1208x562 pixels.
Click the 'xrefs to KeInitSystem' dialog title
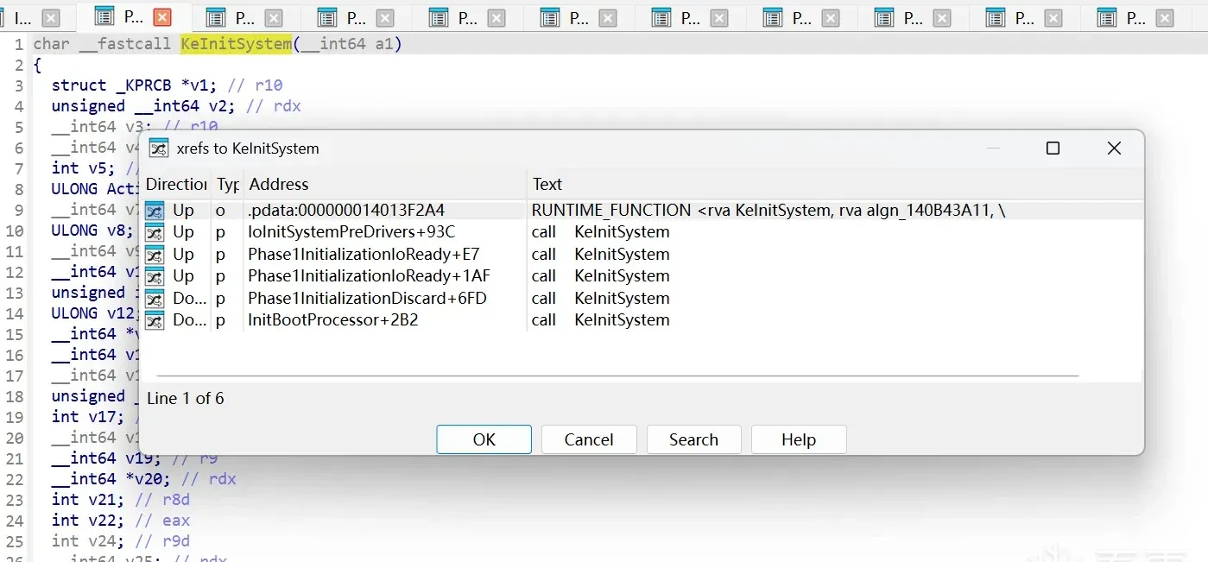248,148
